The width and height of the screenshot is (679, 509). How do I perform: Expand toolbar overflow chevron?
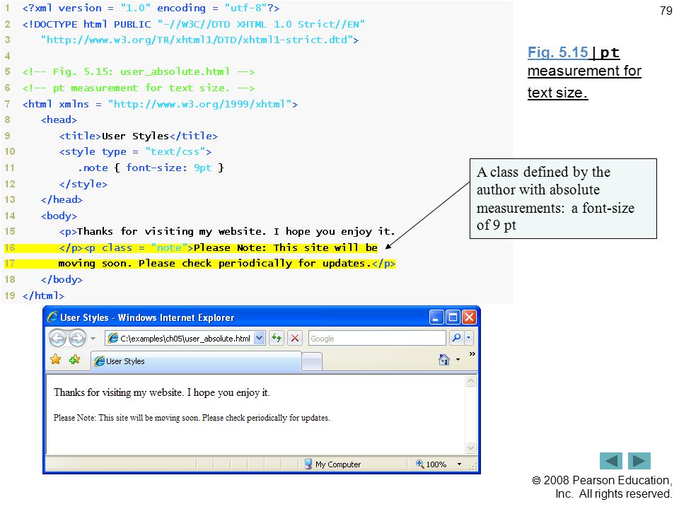point(472,354)
